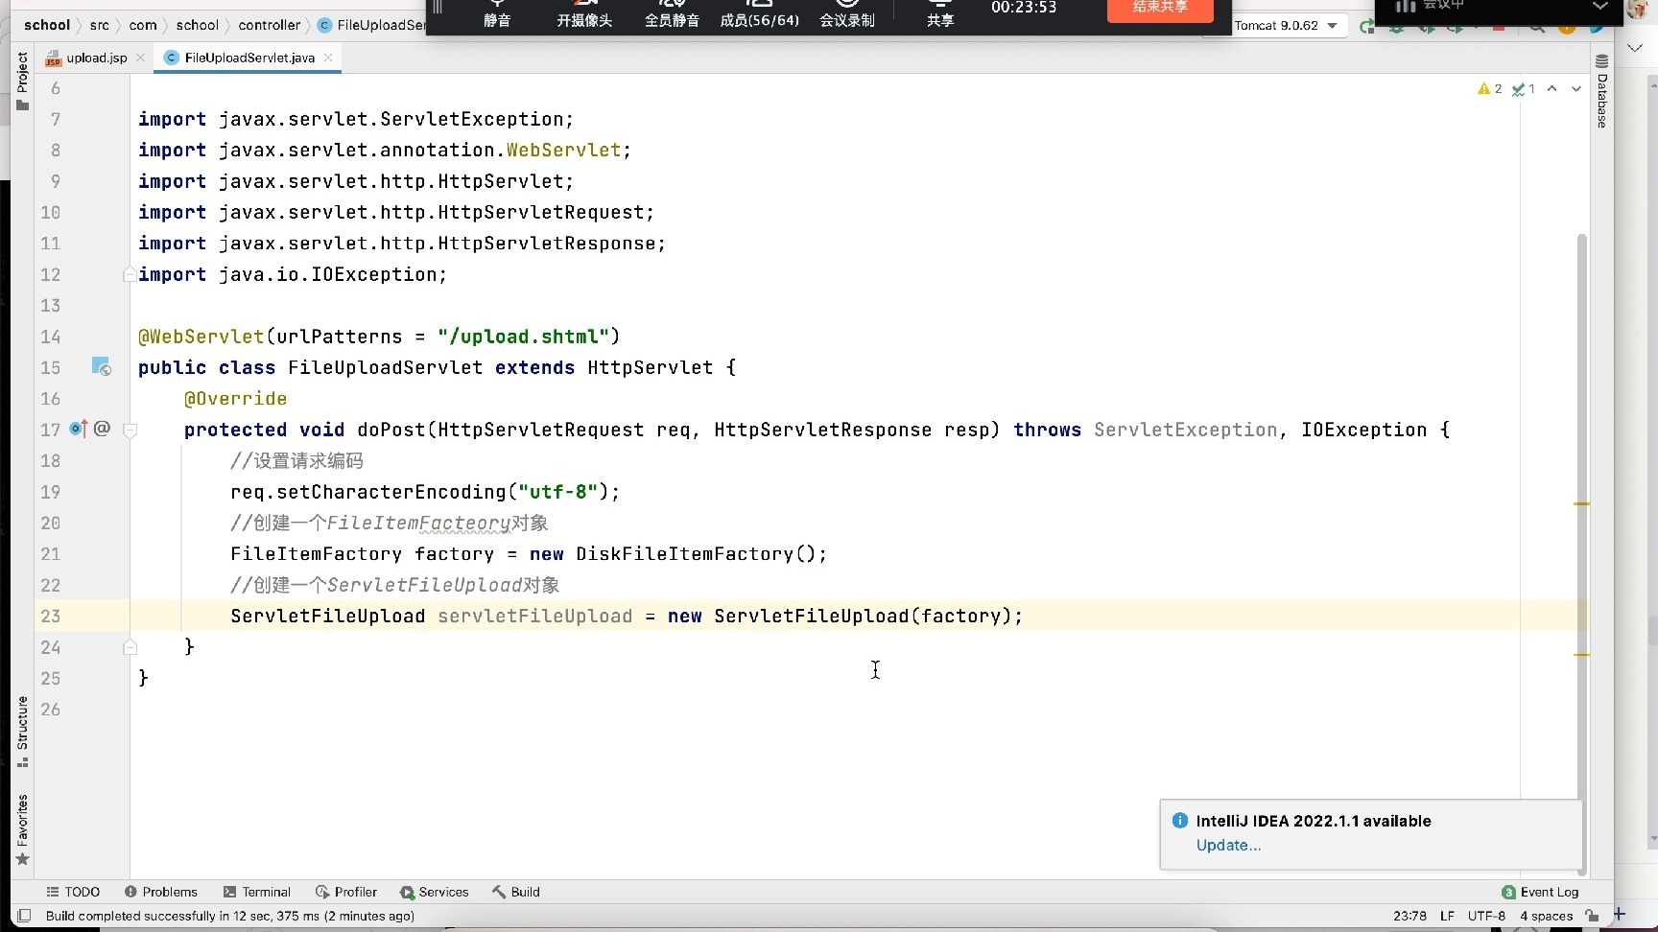1658x932 pixels.
Task: Open the TODO tool window tab
Action: click(x=73, y=892)
